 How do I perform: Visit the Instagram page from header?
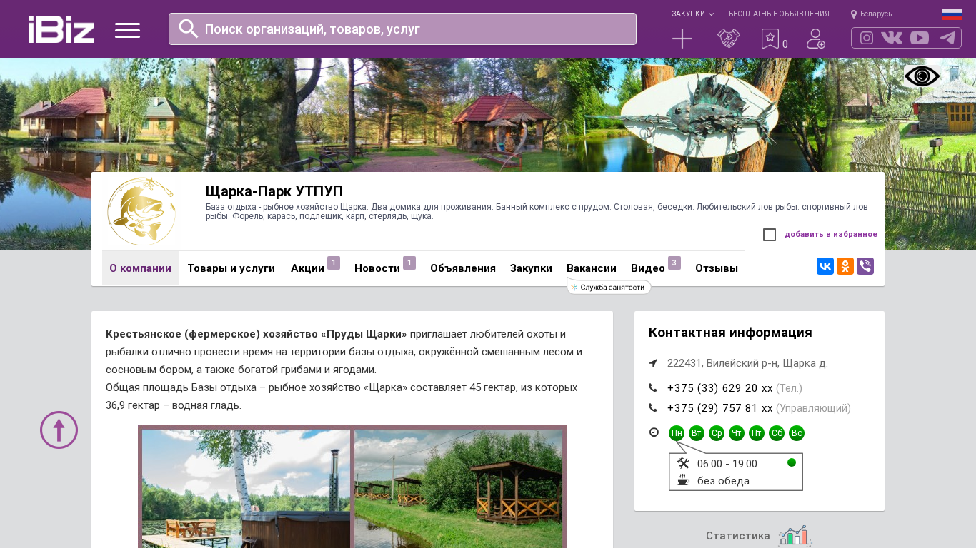click(x=867, y=38)
